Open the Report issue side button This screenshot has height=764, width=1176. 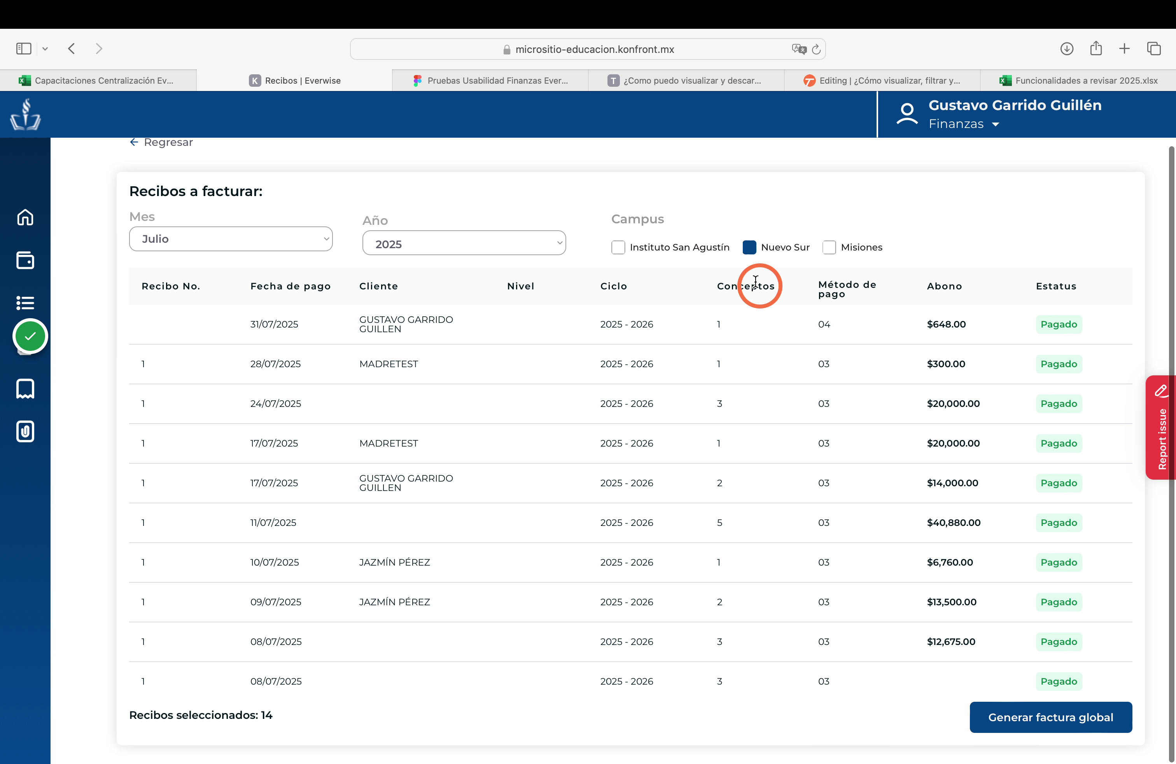[1160, 428]
